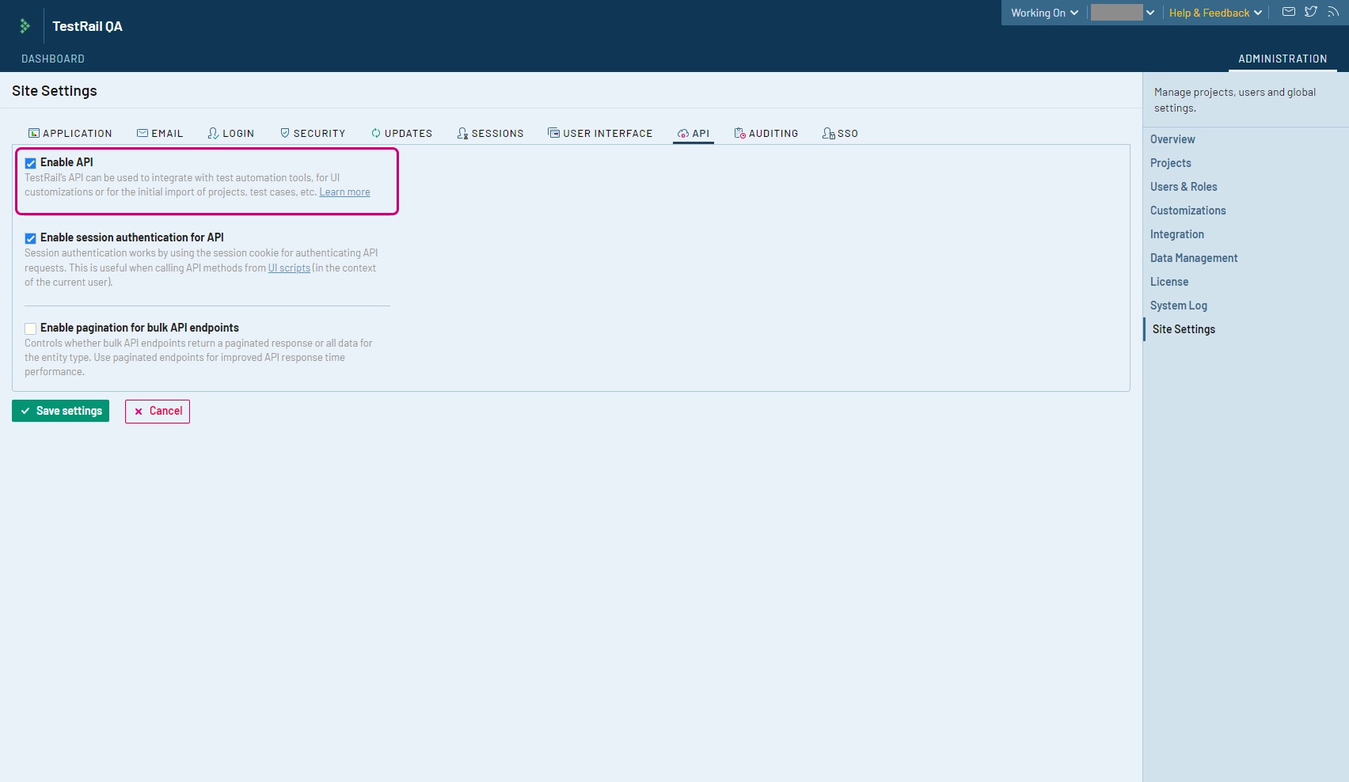The width and height of the screenshot is (1349, 782).
Task: Click the Save settings button
Action: click(x=61, y=411)
